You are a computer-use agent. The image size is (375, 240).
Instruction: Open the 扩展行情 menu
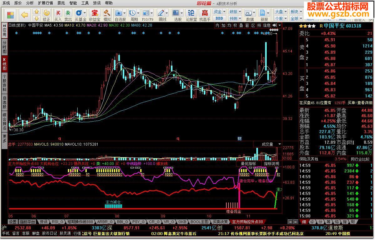[x=45, y=3]
